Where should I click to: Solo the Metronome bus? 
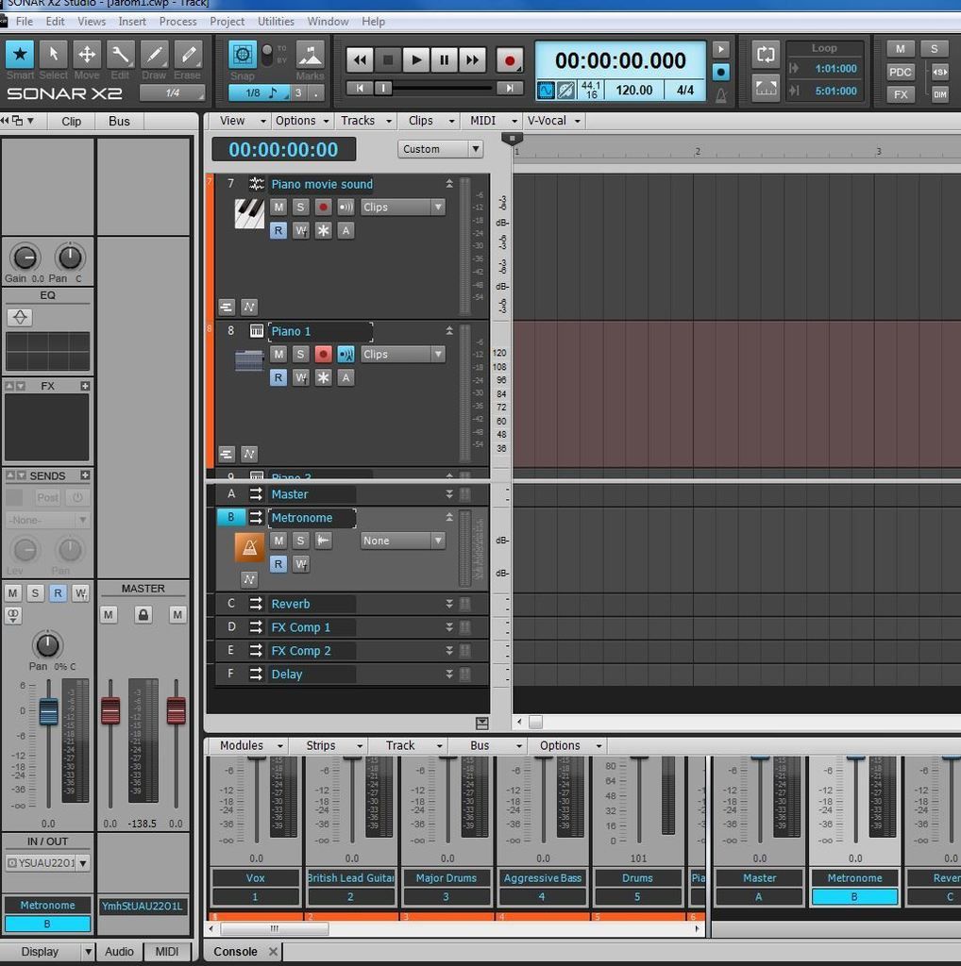[x=300, y=541]
